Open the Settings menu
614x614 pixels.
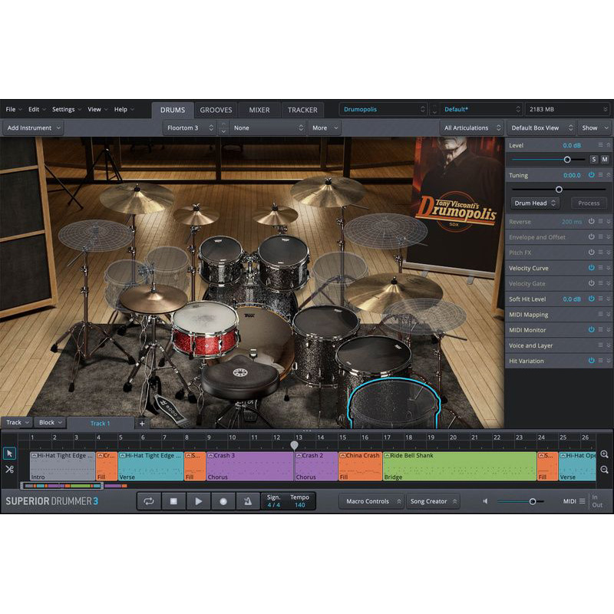pyautogui.click(x=66, y=109)
